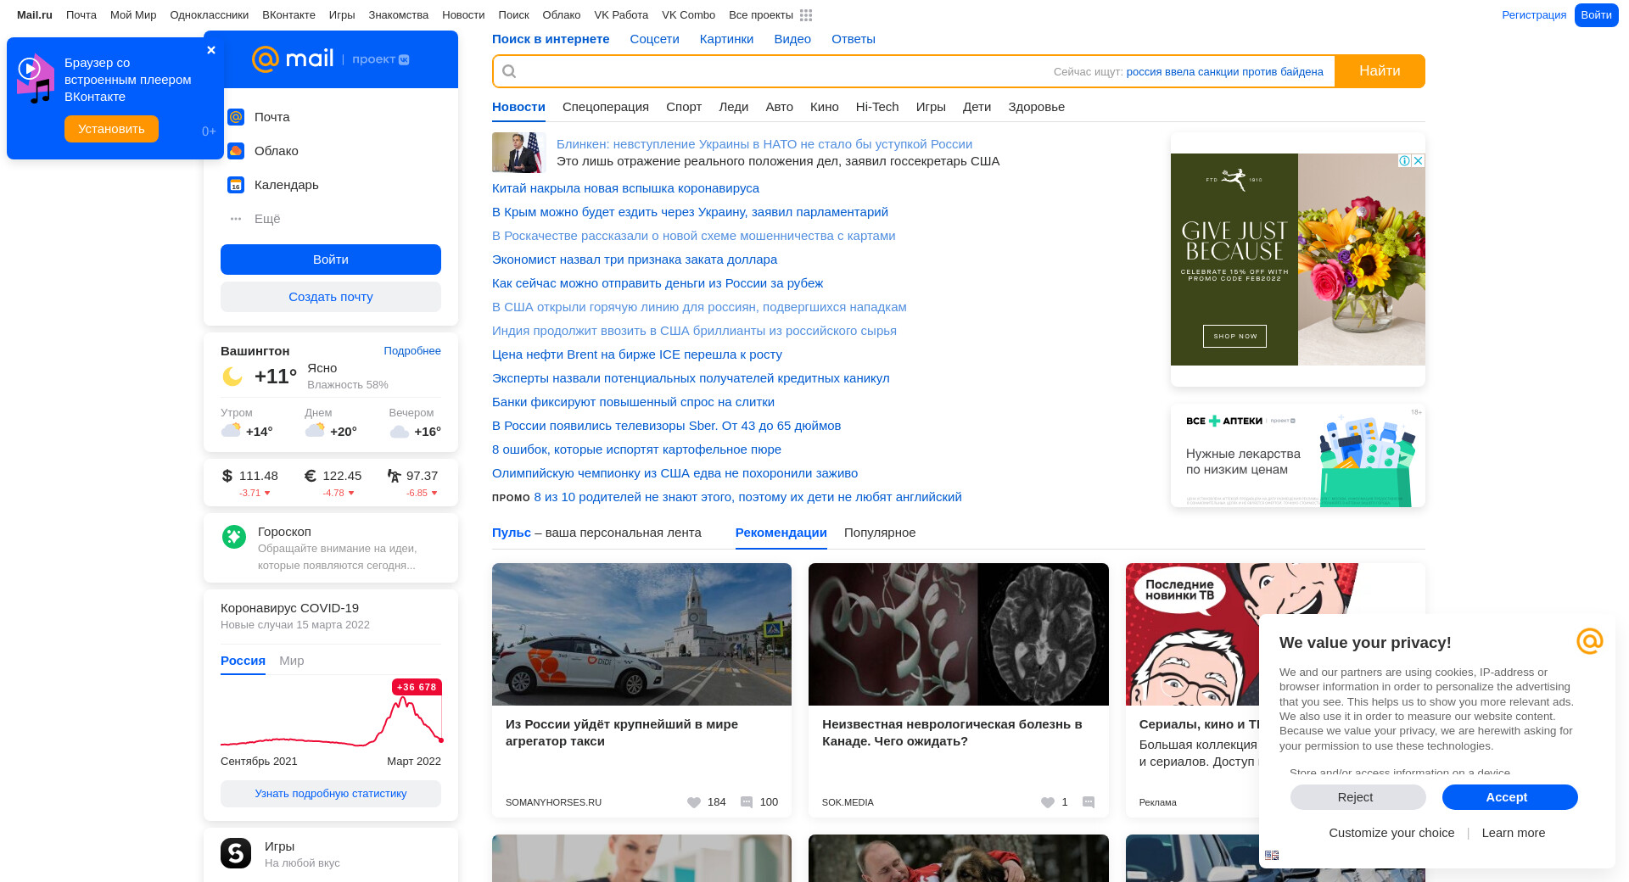Click the Игры games logo icon
This screenshot has height=882, width=1629.
tap(236, 853)
